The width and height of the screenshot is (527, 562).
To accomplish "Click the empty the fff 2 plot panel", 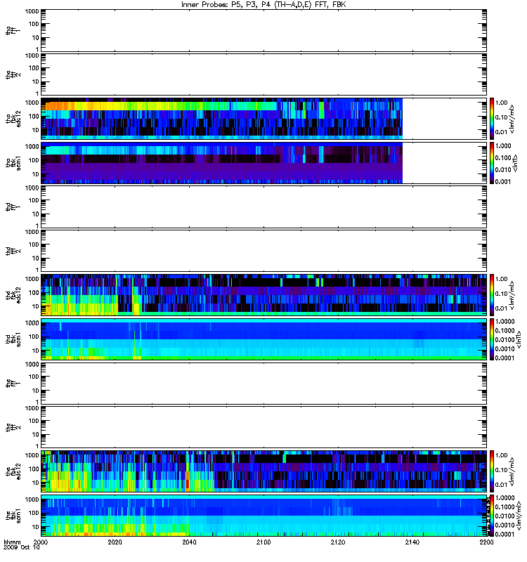I will [x=264, y=427].
